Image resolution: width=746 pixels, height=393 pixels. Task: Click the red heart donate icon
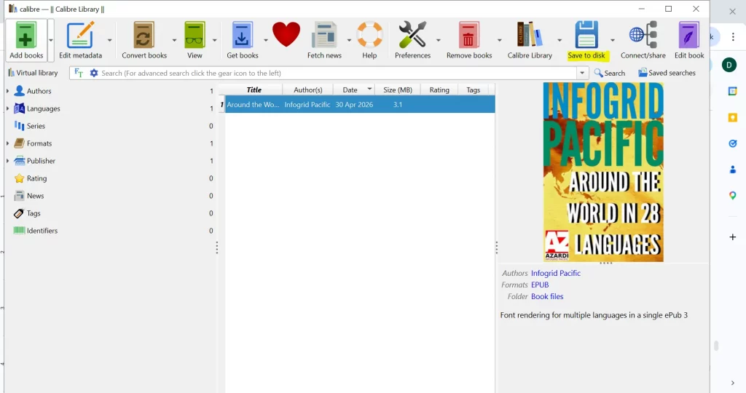point(286,35)
